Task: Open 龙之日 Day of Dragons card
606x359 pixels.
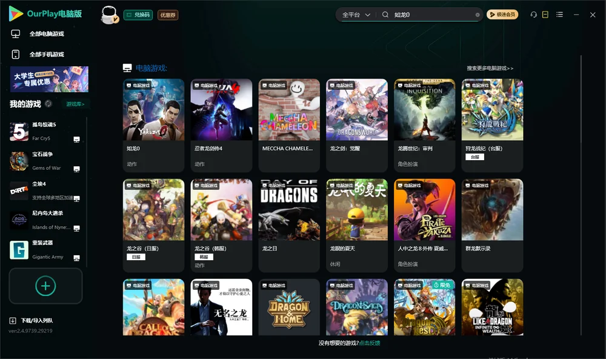Action: (x=289, y=226)
